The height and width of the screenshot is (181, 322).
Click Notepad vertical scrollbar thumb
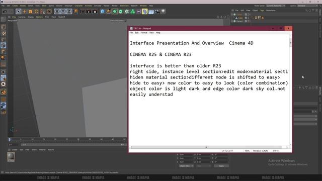(x=290, y=43)
